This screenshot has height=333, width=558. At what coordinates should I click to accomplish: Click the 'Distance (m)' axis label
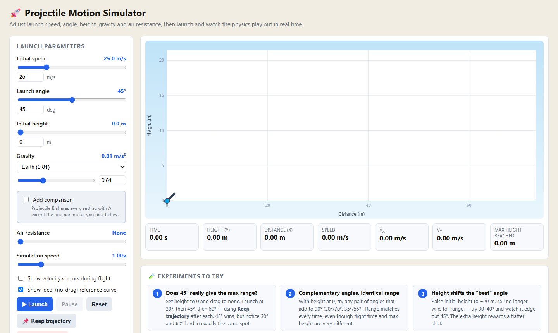pyautogui.click(x=351, y=214)
